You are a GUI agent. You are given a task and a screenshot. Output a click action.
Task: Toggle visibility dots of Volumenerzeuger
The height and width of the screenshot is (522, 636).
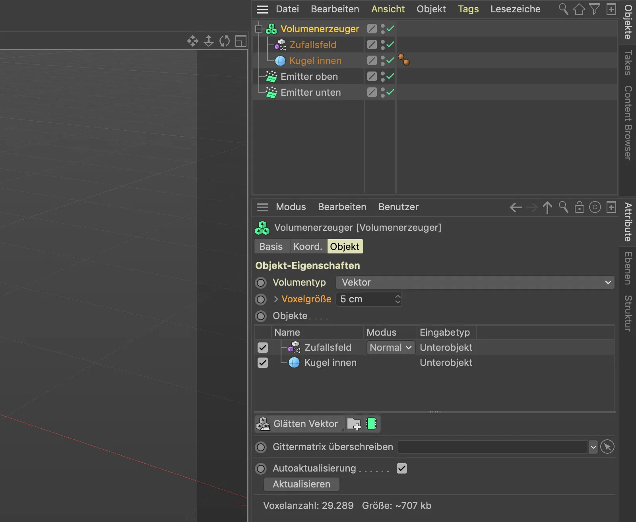[x=382, y=29]
